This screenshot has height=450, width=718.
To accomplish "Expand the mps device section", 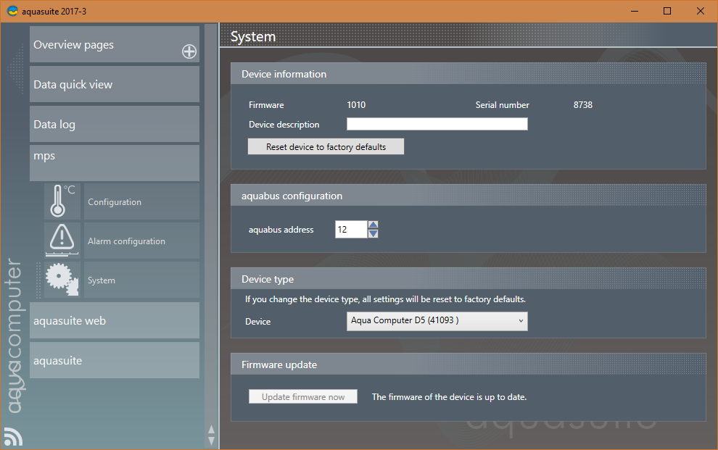I will [114, 162].
